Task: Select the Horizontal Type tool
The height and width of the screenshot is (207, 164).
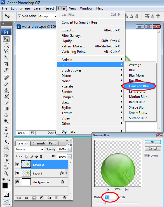Action: 6,135
